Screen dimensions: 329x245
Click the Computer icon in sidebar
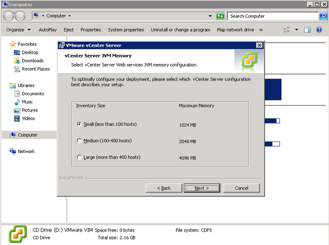[x=13, y=135]
